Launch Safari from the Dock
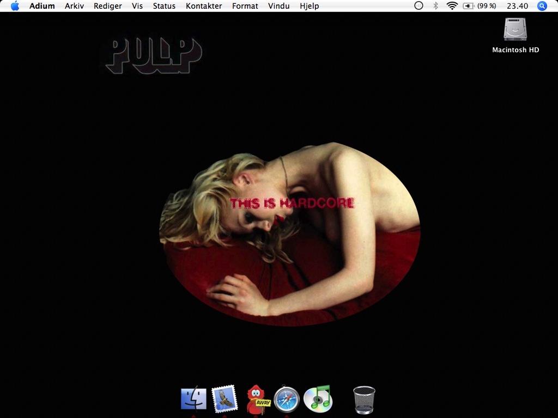 [287, 399]
